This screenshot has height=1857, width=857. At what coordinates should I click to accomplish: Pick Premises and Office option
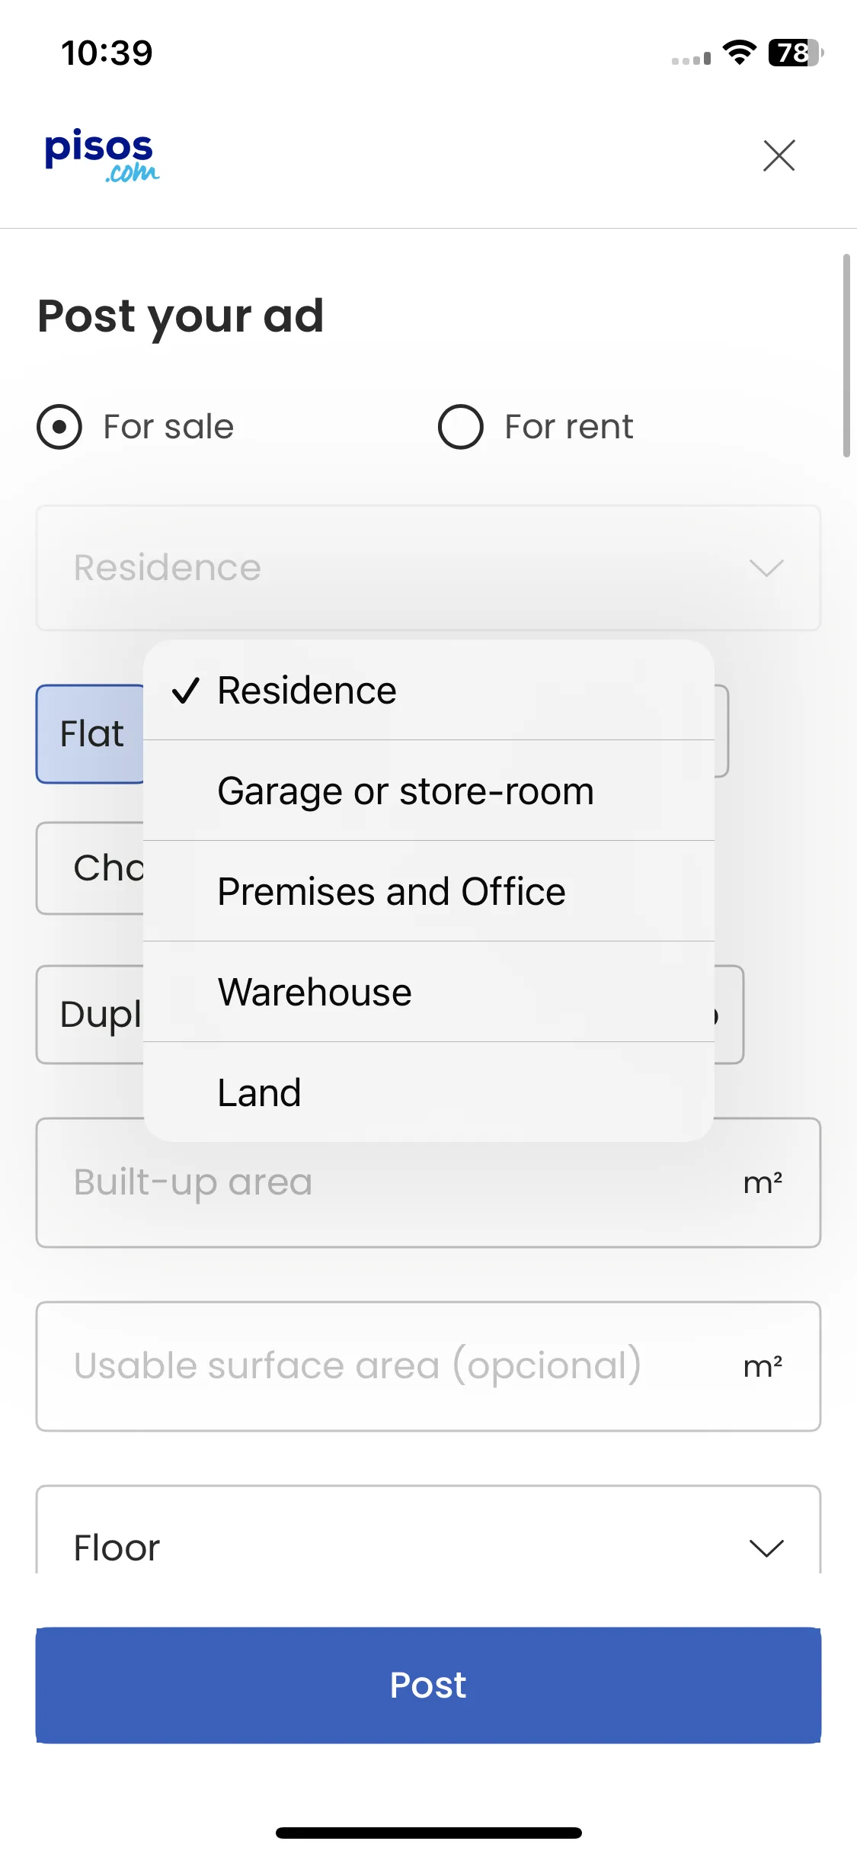(x=428, y=891)
